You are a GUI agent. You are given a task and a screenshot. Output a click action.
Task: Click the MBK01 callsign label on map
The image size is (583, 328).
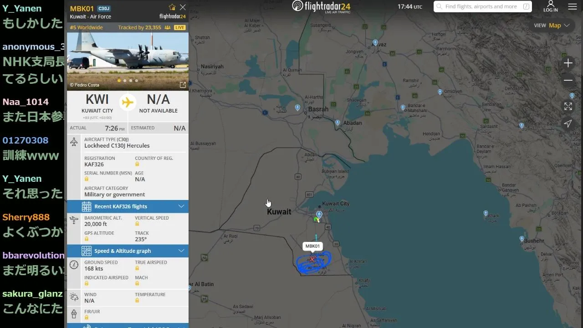point(312,246)
